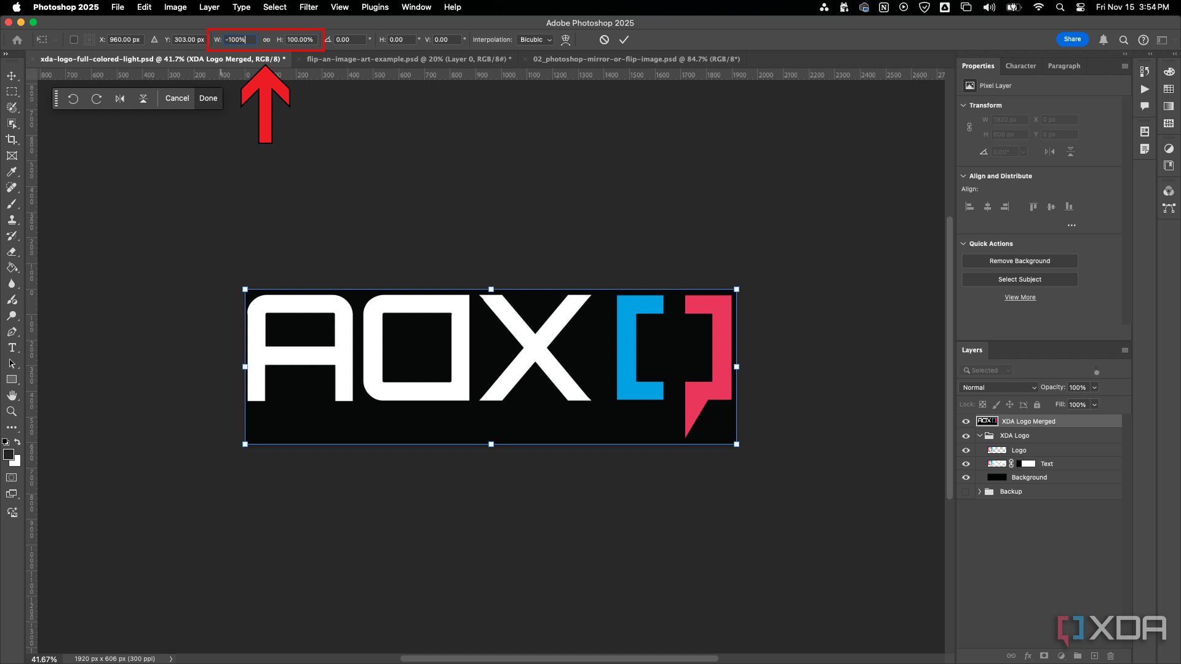
Task: Commit transform with the checkmark icon
Action: click(x=624, y=39)
